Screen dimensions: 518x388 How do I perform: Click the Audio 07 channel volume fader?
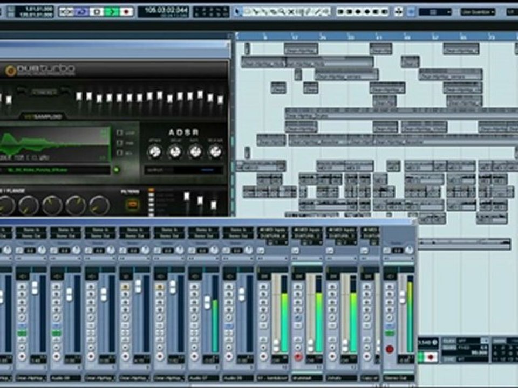point(207,302)
